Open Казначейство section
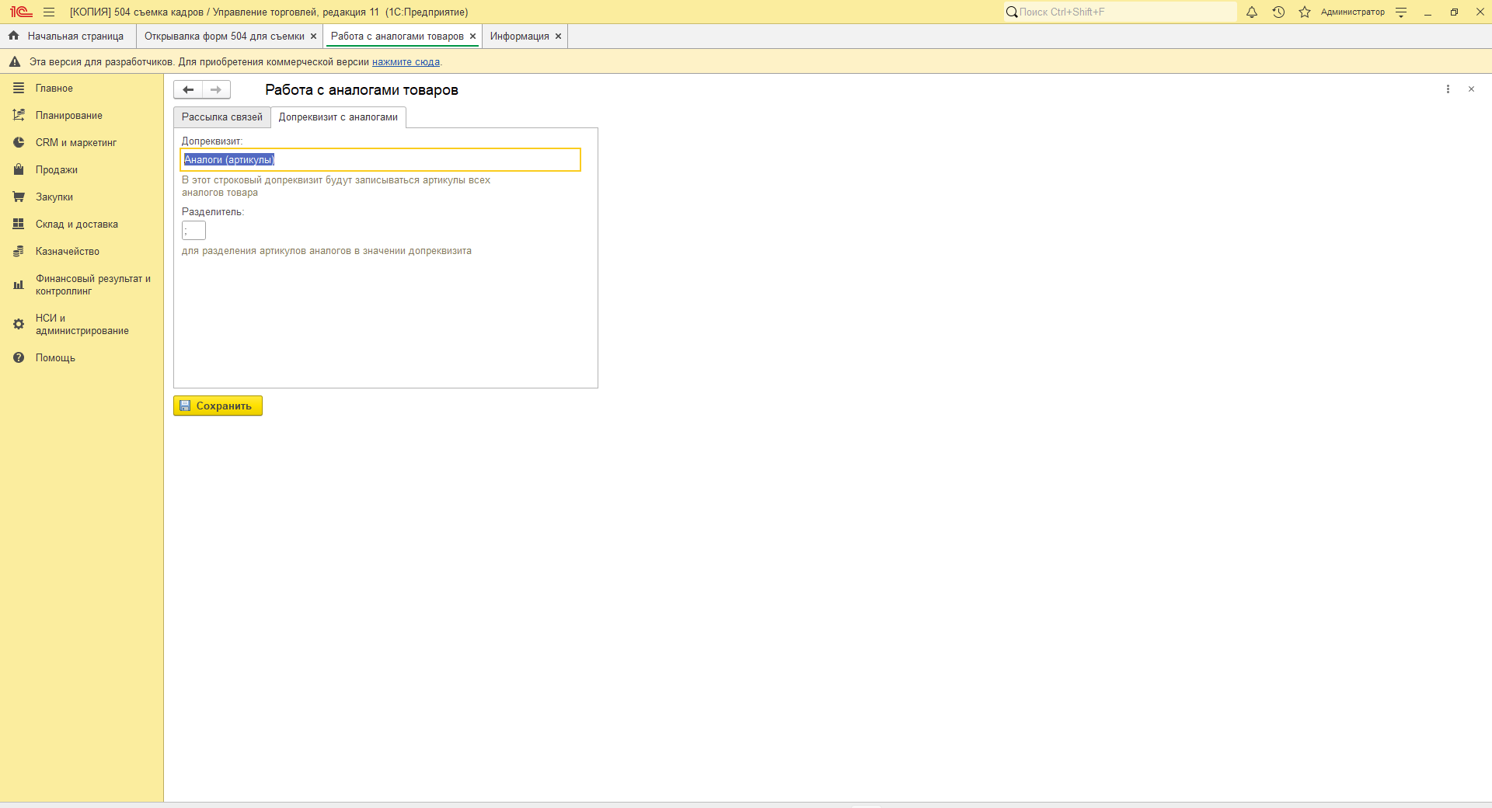Screen dimensions: 1492x808 click(x=82, y=252)
